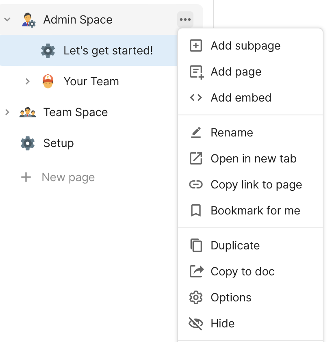The height and width of the screenshot is (342, 330).
Task: Open the Setup page
Action: tap(58, 143)
